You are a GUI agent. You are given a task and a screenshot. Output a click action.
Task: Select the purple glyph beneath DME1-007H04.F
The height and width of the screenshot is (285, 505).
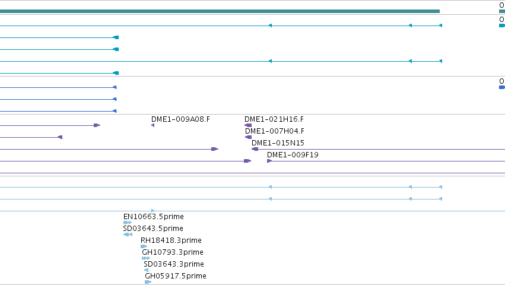point(248,137)
